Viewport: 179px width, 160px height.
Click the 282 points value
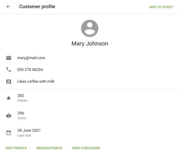(21, 95)
